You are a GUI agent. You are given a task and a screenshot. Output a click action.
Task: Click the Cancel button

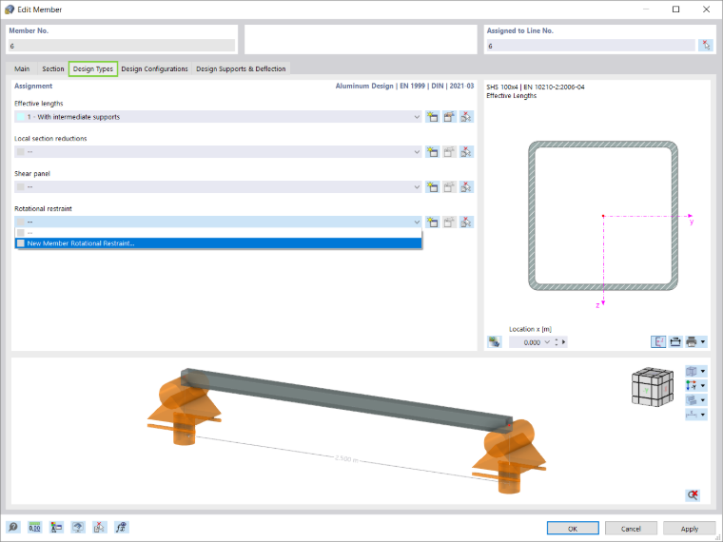tap(631, 528)
